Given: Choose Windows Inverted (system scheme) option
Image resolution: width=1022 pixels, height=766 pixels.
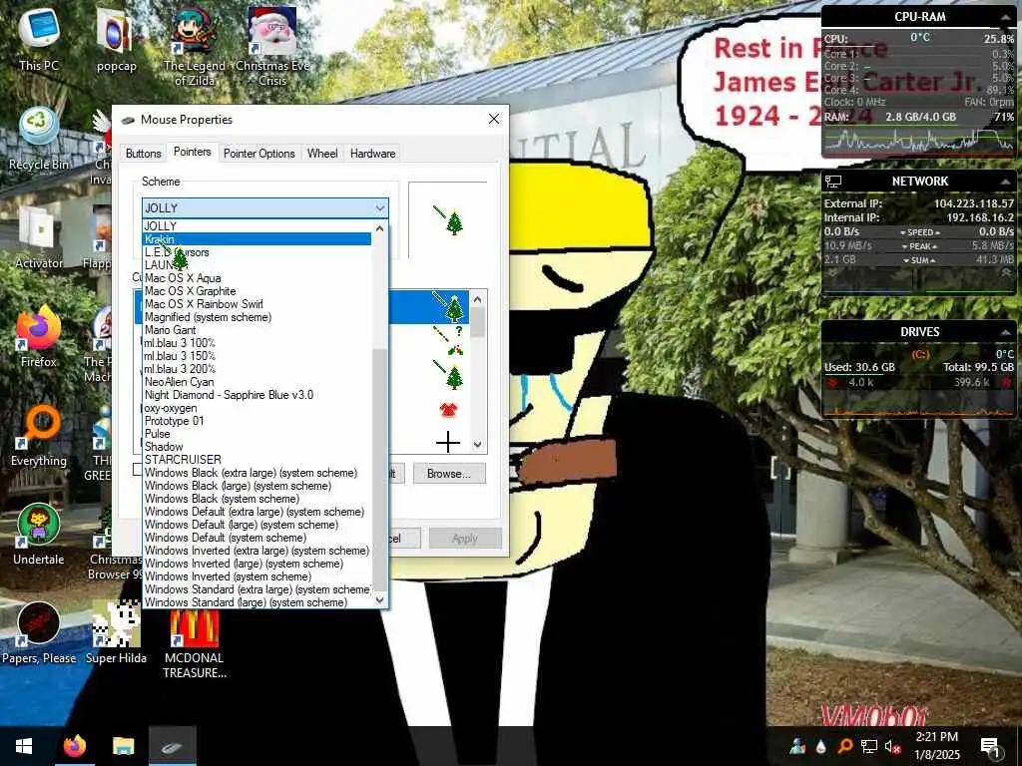Looking at the screenshot, I should pyautogui.click(x=256, y=576).
